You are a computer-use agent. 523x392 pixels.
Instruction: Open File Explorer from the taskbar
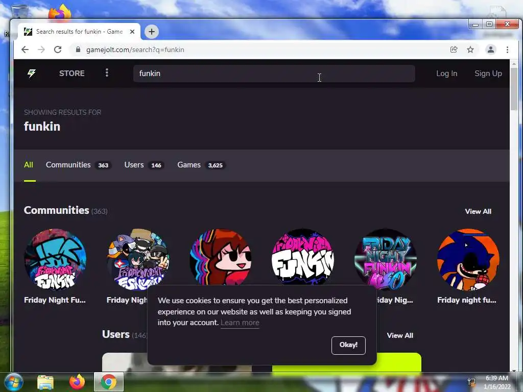click(45, 382)
